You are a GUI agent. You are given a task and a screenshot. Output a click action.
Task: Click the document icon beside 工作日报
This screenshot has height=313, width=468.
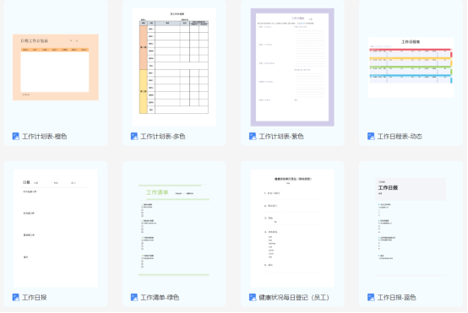(x=16, y=297)
